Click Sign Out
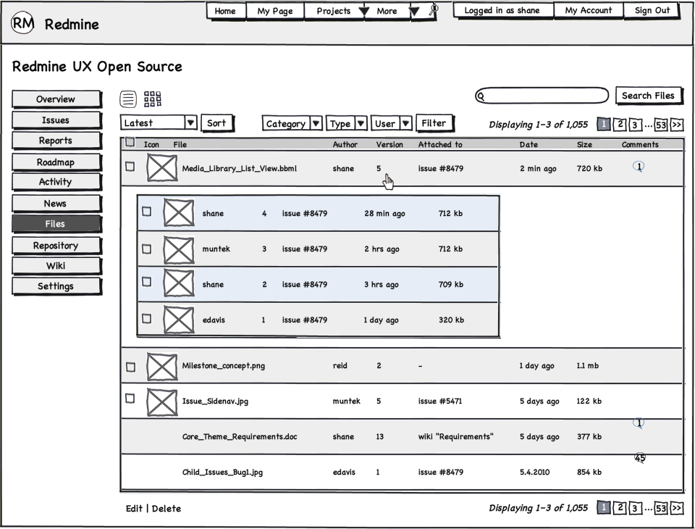 652,10
